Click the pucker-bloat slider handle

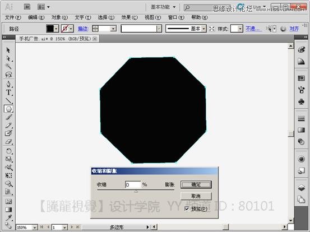point(136,191)
